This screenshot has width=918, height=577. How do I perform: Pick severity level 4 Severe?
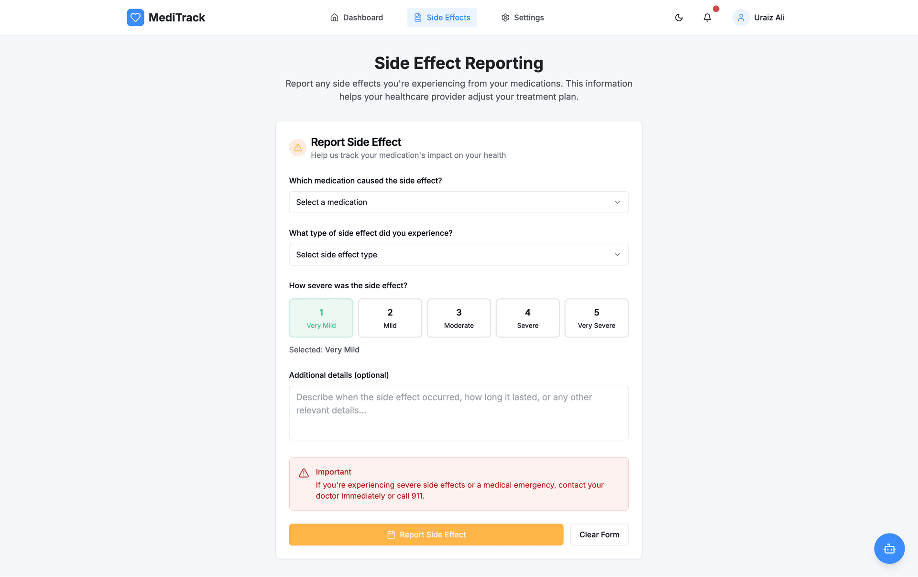pyautogui.click(x=527, y=318)
